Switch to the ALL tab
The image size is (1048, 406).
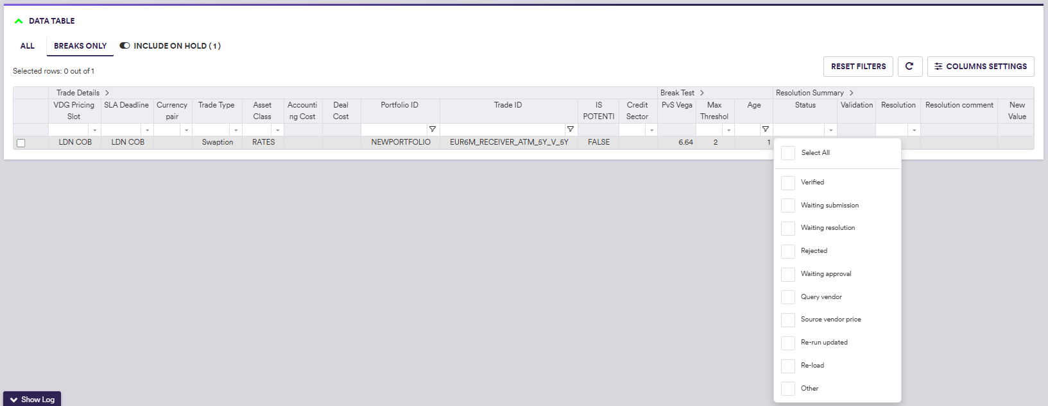pyautogui.click(x=28, y=46)
